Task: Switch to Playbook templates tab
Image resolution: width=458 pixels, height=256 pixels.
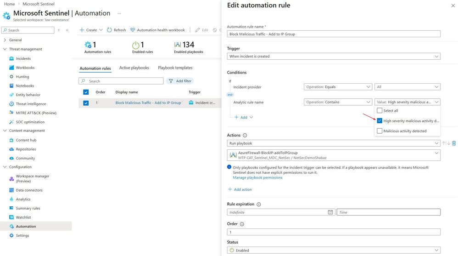Action: [175, 68]
